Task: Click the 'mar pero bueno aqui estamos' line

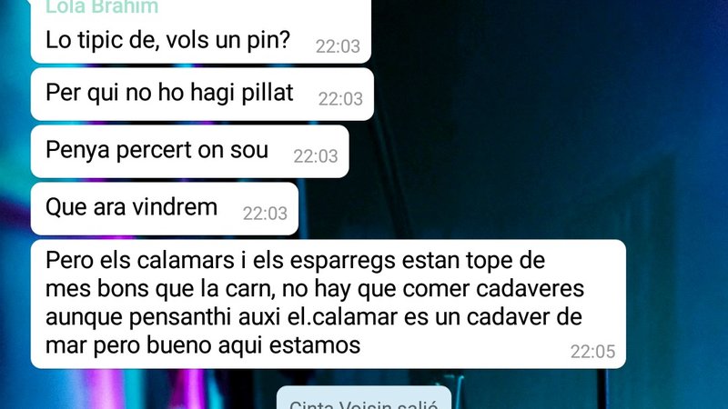Action: (x=203, y=345)
